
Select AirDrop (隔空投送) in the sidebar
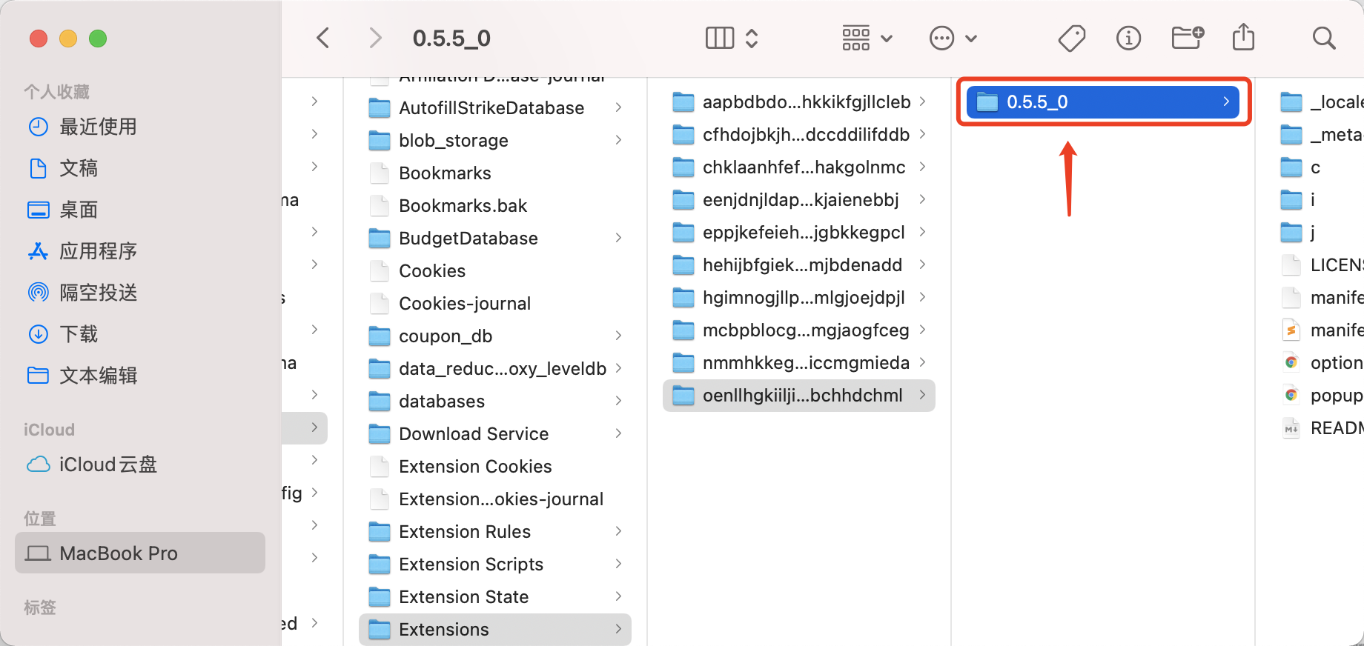pos(98,293)
